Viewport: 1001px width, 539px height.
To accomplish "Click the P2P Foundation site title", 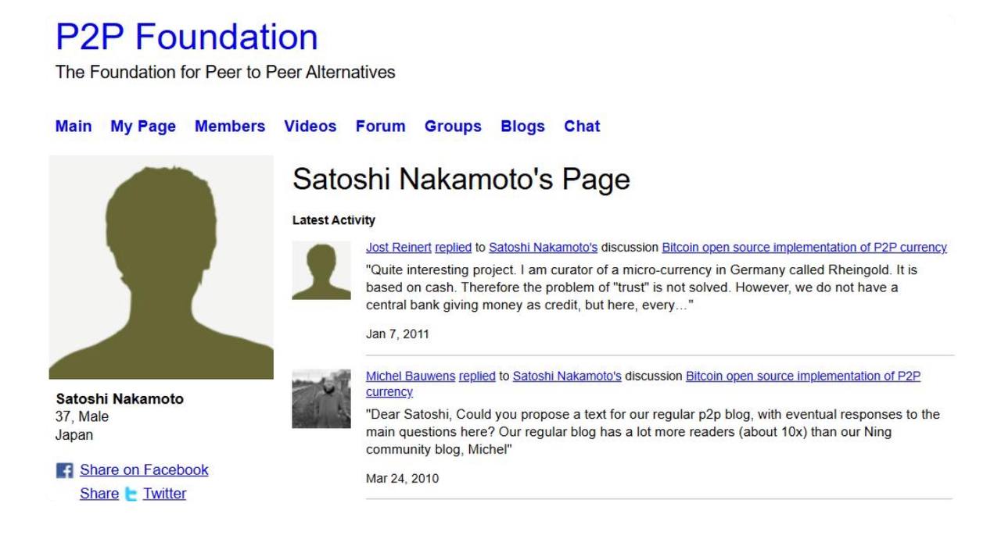I will pyautogui.click(x=187, y=37).
